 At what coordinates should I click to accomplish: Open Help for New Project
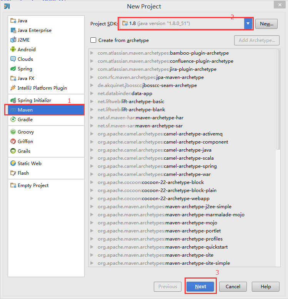tap(266, 287)
